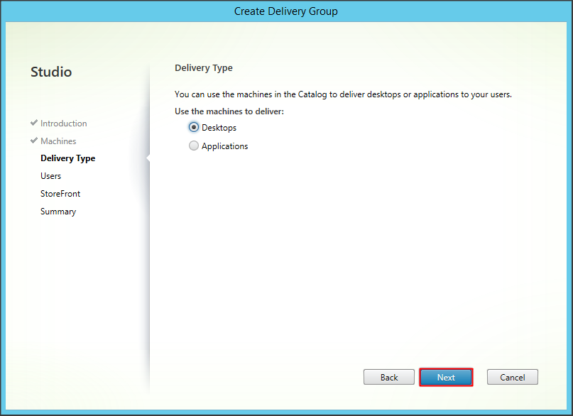Jump to the Users wizard step
This screenshot has width=573, height=416.
click(x=50, y=176)
